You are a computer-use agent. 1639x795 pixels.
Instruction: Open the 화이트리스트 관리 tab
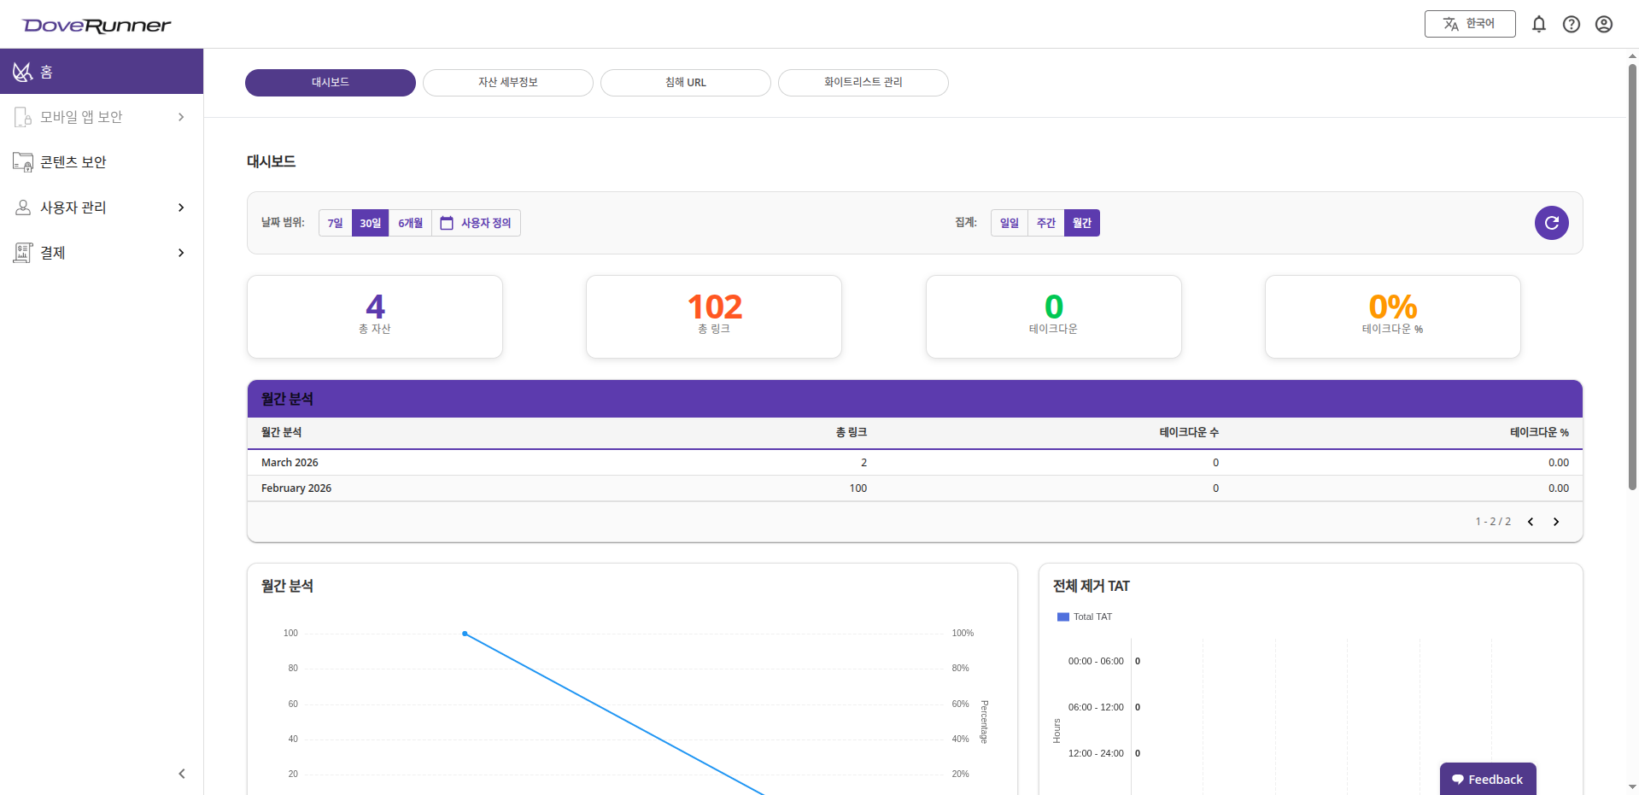863,83
